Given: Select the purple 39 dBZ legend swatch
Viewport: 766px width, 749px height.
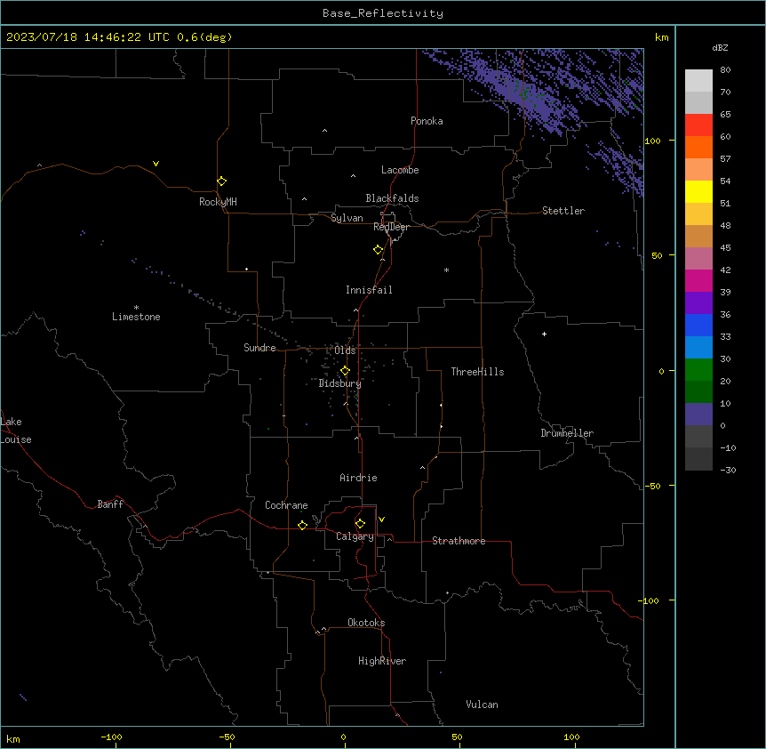Looking at the screenshot, I should tap(698, 303).
